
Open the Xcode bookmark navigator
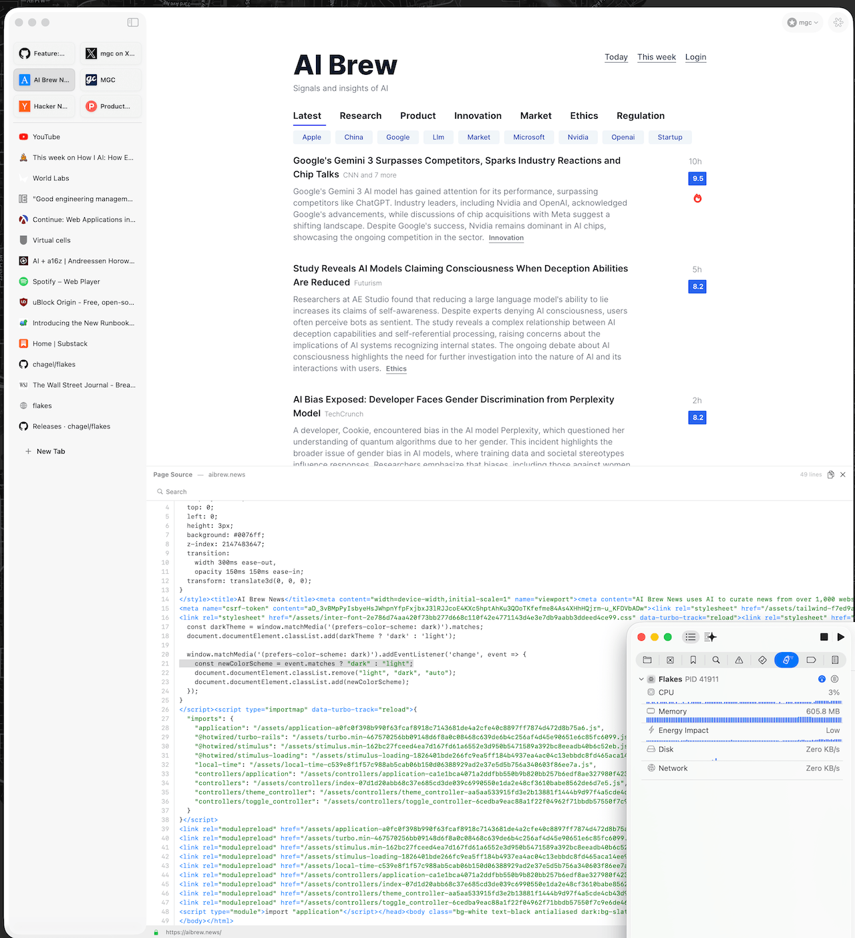tap(693, 660)
